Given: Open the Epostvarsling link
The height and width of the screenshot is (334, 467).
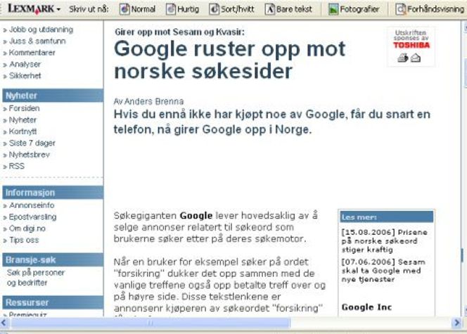Looking at the screenshot, I should pos(33,217).
